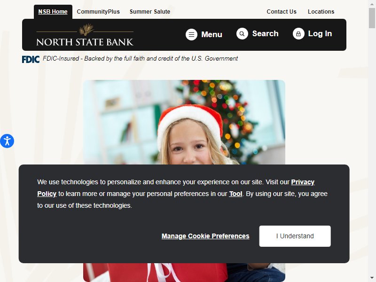Follow the Tool link in cookie notice
Screen dimensions: 376x282
(235, 194)
